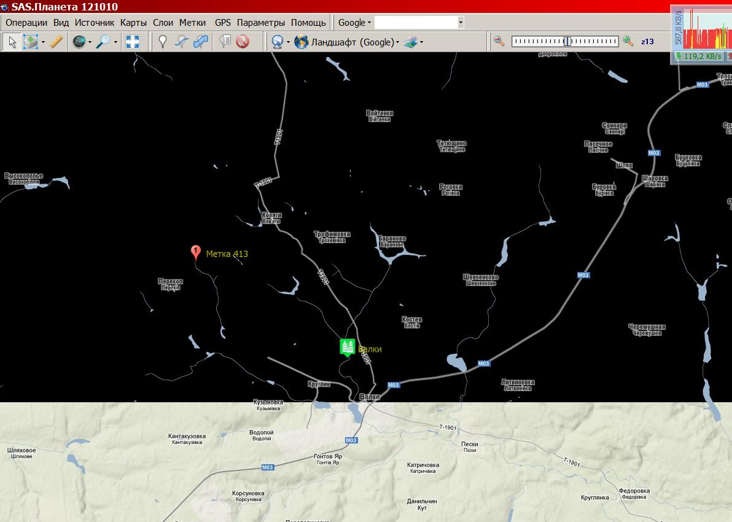The height and width of the screenshot is (522, 732).
Task: Select the arrow pointer move tool
Action: pyautogui.click(x=12, y=42)
